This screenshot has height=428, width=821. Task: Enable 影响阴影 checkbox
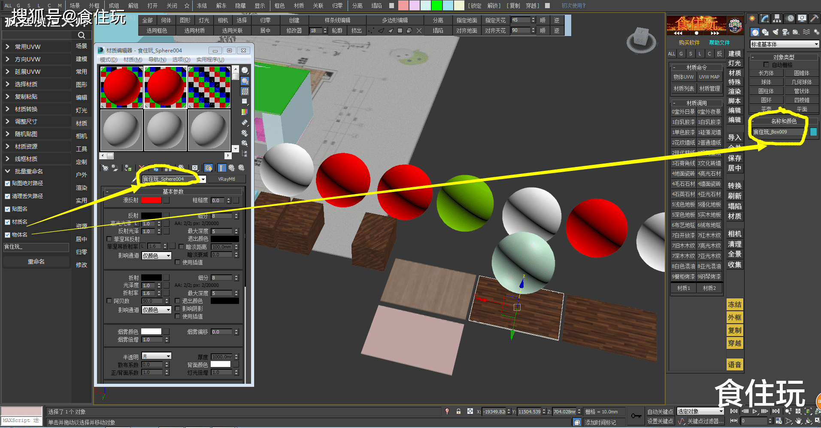[x=178, y=309]
